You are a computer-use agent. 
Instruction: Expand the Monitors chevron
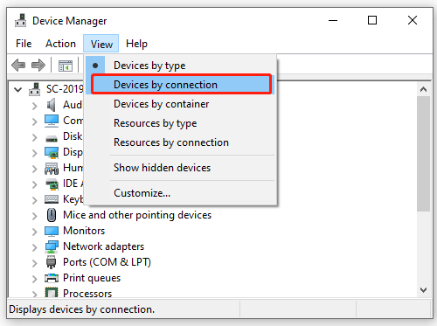click(35, 232)
